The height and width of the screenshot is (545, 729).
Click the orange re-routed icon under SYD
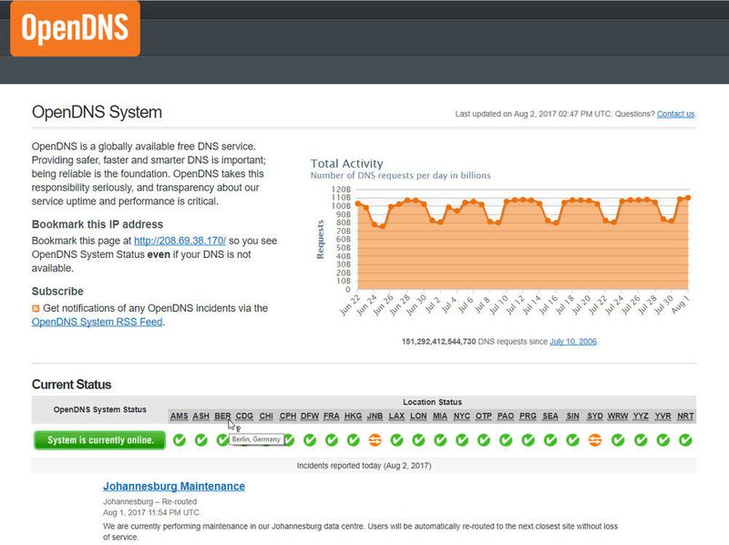pyautogui.click(x=595, y=440)
